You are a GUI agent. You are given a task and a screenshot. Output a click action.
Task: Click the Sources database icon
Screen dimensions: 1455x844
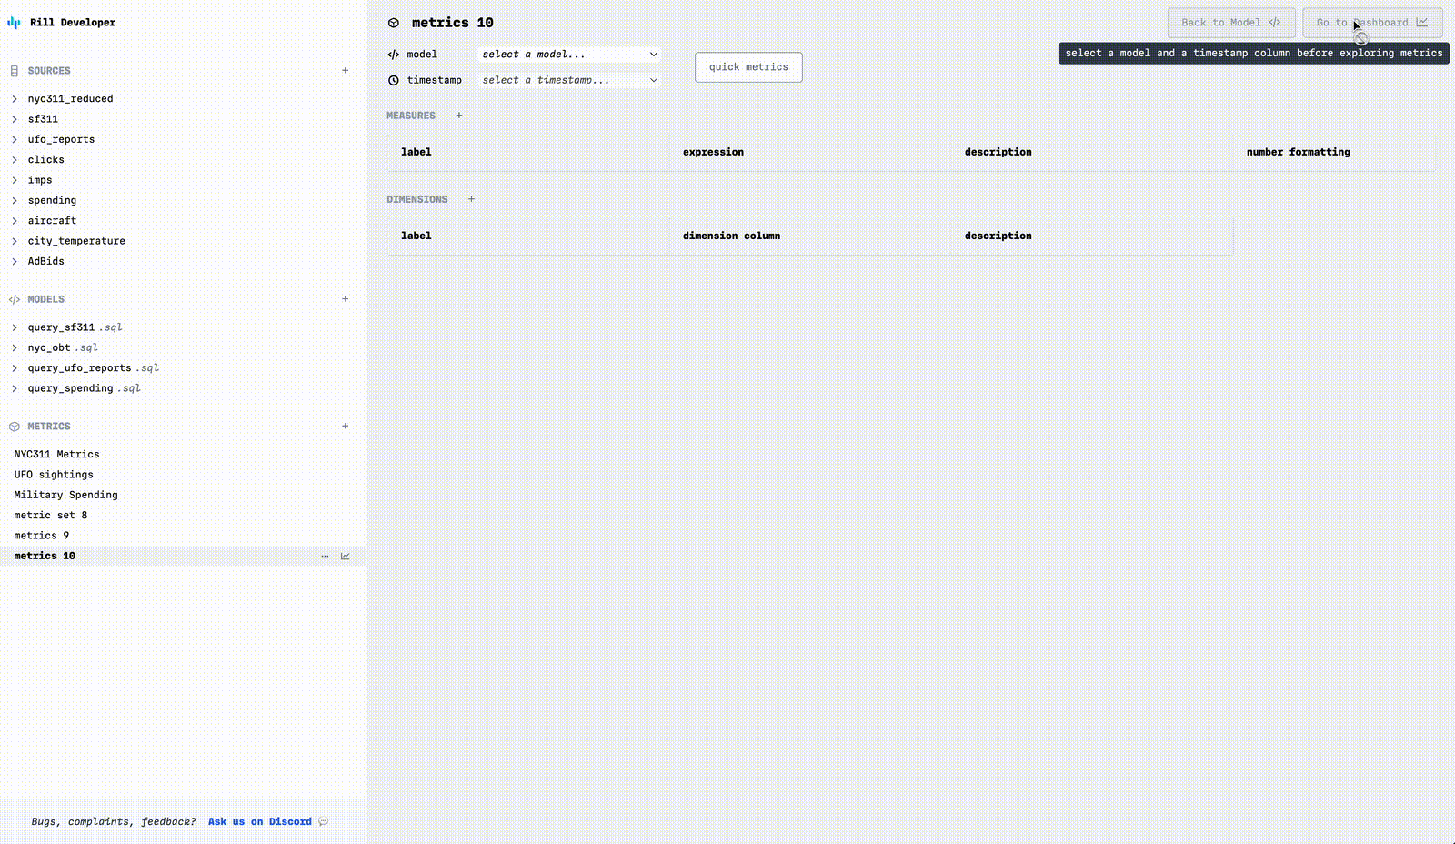click(x=15, y=71)
